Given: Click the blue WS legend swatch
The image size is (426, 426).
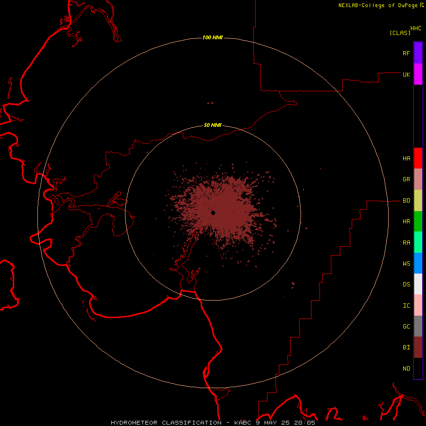Looking at the screenshot, I should coord(418,263).
